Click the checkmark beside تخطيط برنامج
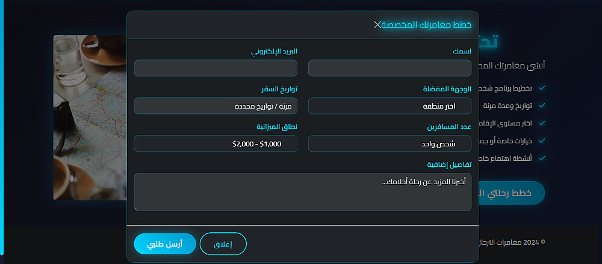The width and height of the screenshot is (602, 264). [542, 88]
